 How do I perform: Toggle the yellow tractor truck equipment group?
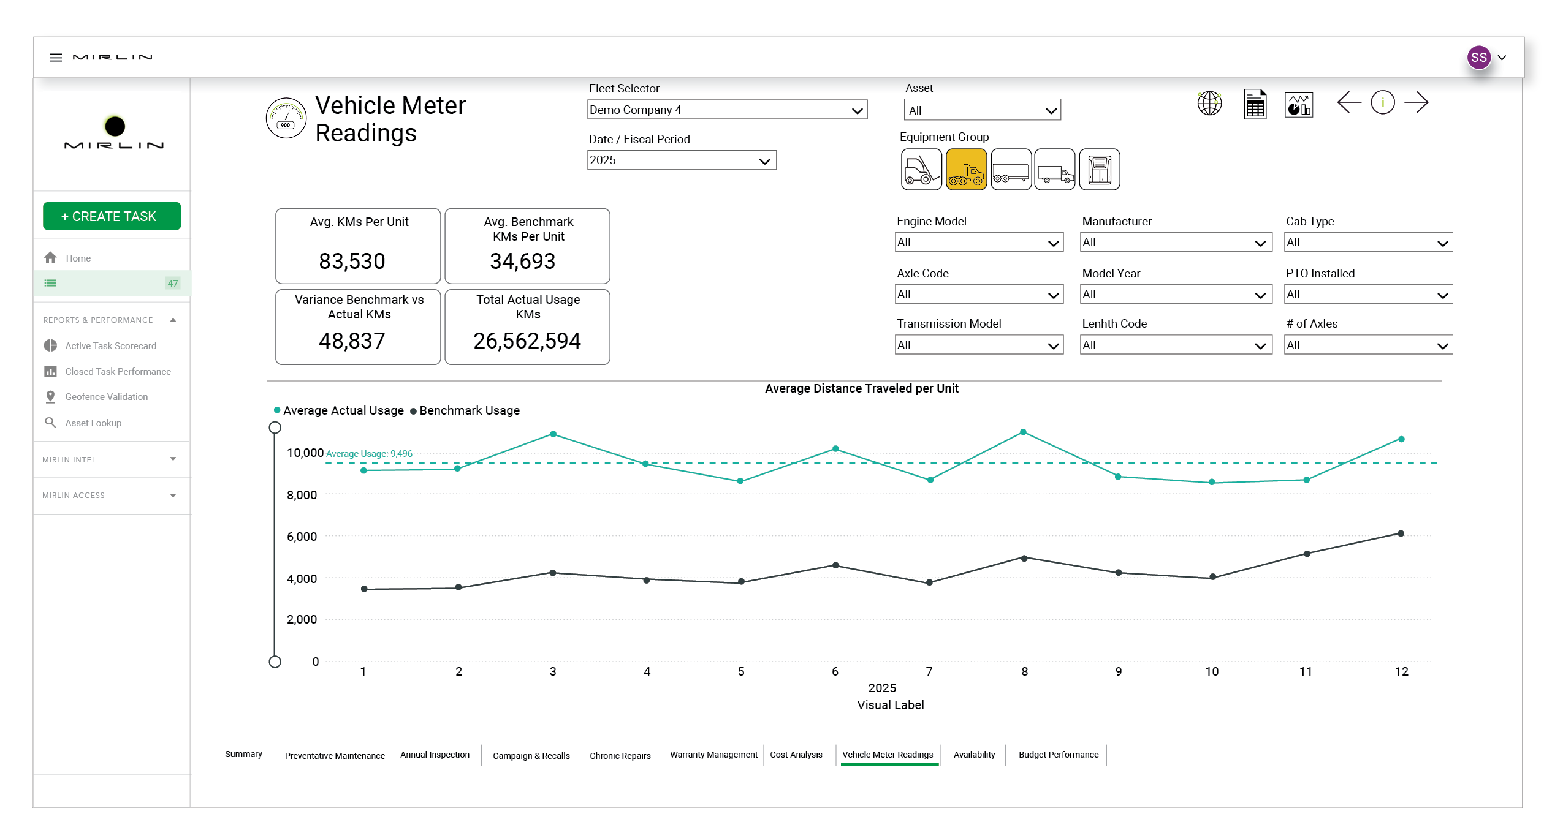pyautogui.click(x=965, y=170)
